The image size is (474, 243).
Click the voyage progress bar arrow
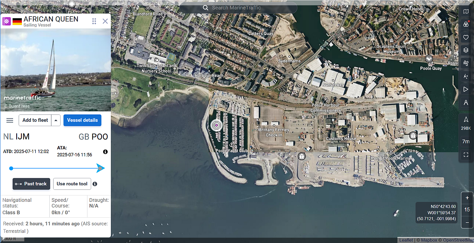tap(100, 168)
